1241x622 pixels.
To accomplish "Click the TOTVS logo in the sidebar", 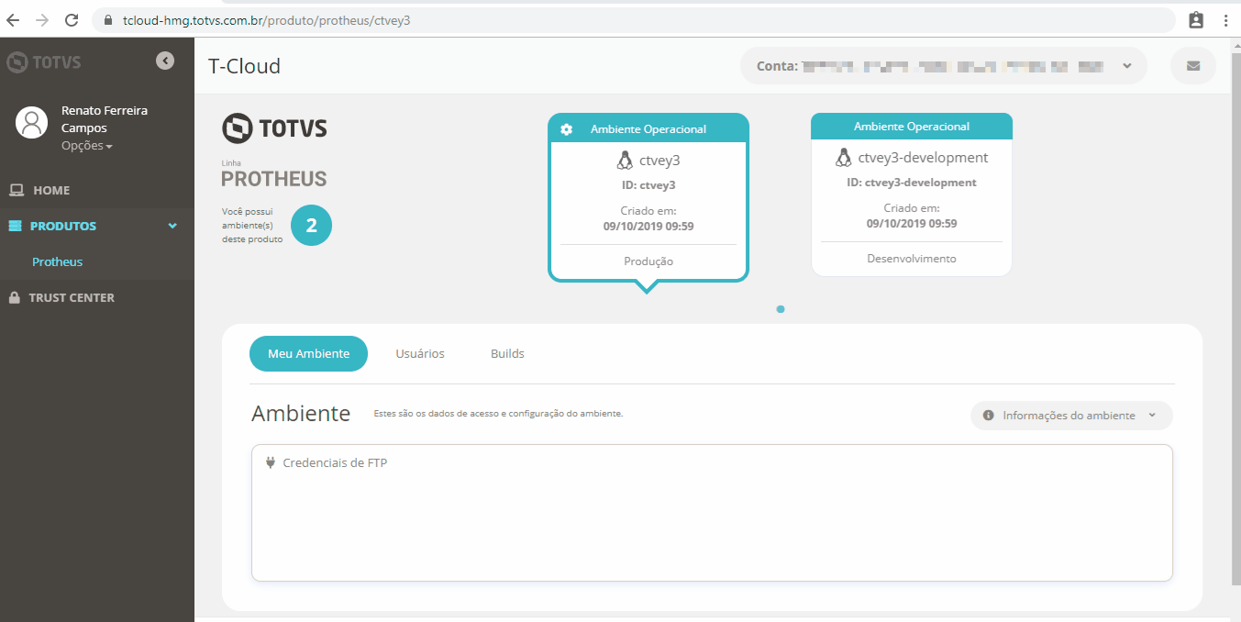I will (44, 62).
